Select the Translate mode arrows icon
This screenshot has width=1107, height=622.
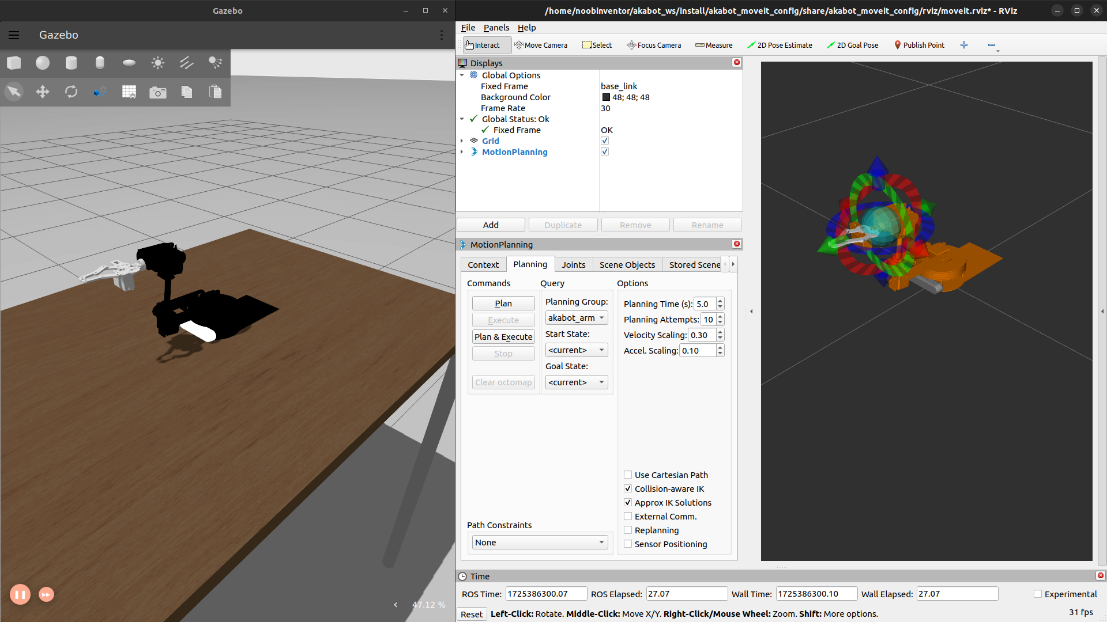coord(43,92)
